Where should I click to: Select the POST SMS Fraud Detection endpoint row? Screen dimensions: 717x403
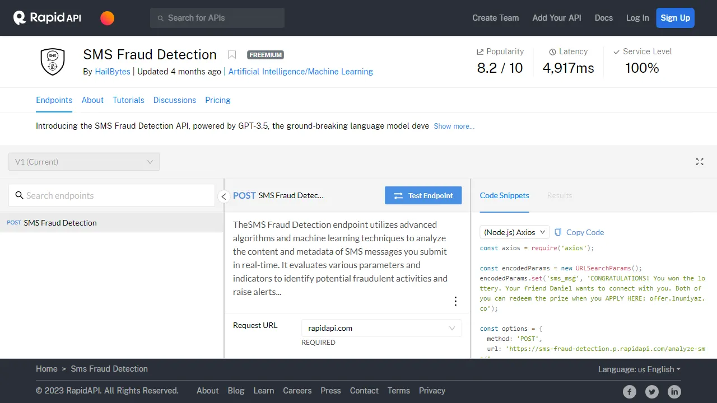pyautogui.click(x=111, y=223)
